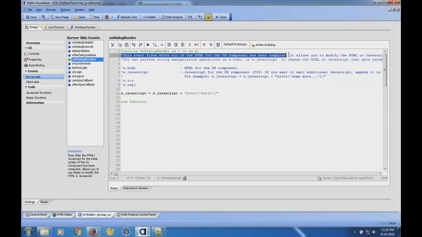Click the SQL toolbar button

coord(190,17)
